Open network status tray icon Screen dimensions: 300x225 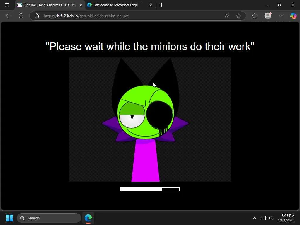tap(264, 218)
